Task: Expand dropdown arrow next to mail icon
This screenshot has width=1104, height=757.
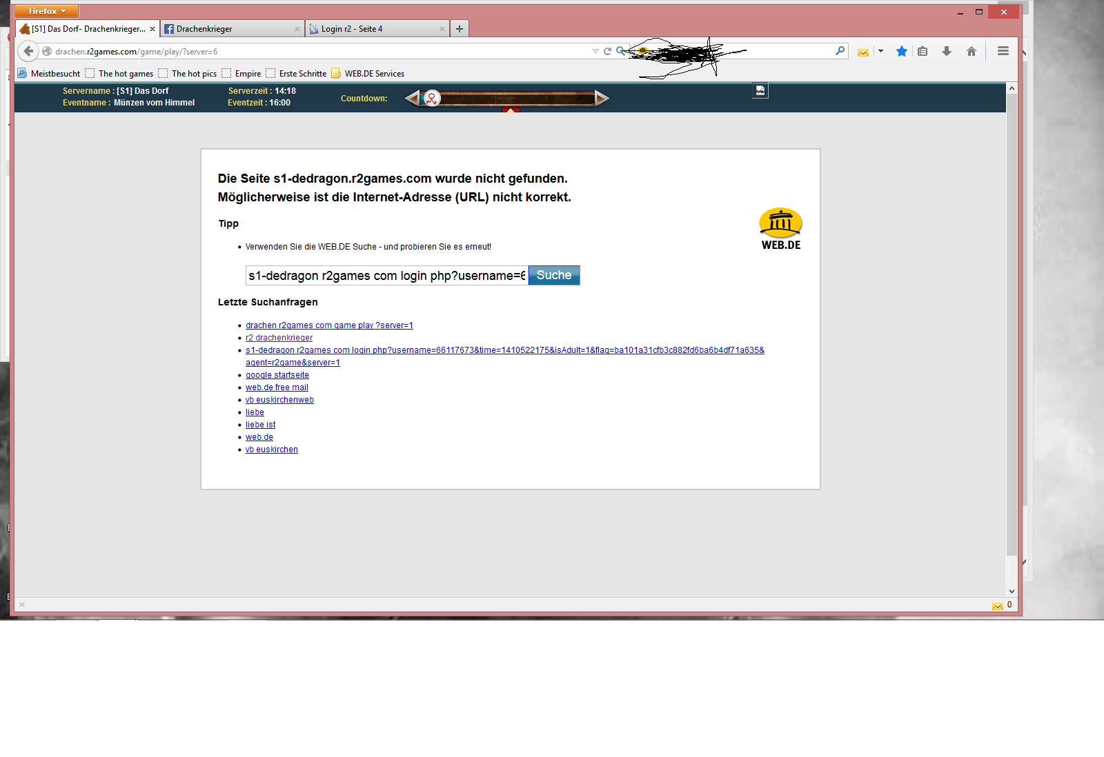Action: click(880, 51)
